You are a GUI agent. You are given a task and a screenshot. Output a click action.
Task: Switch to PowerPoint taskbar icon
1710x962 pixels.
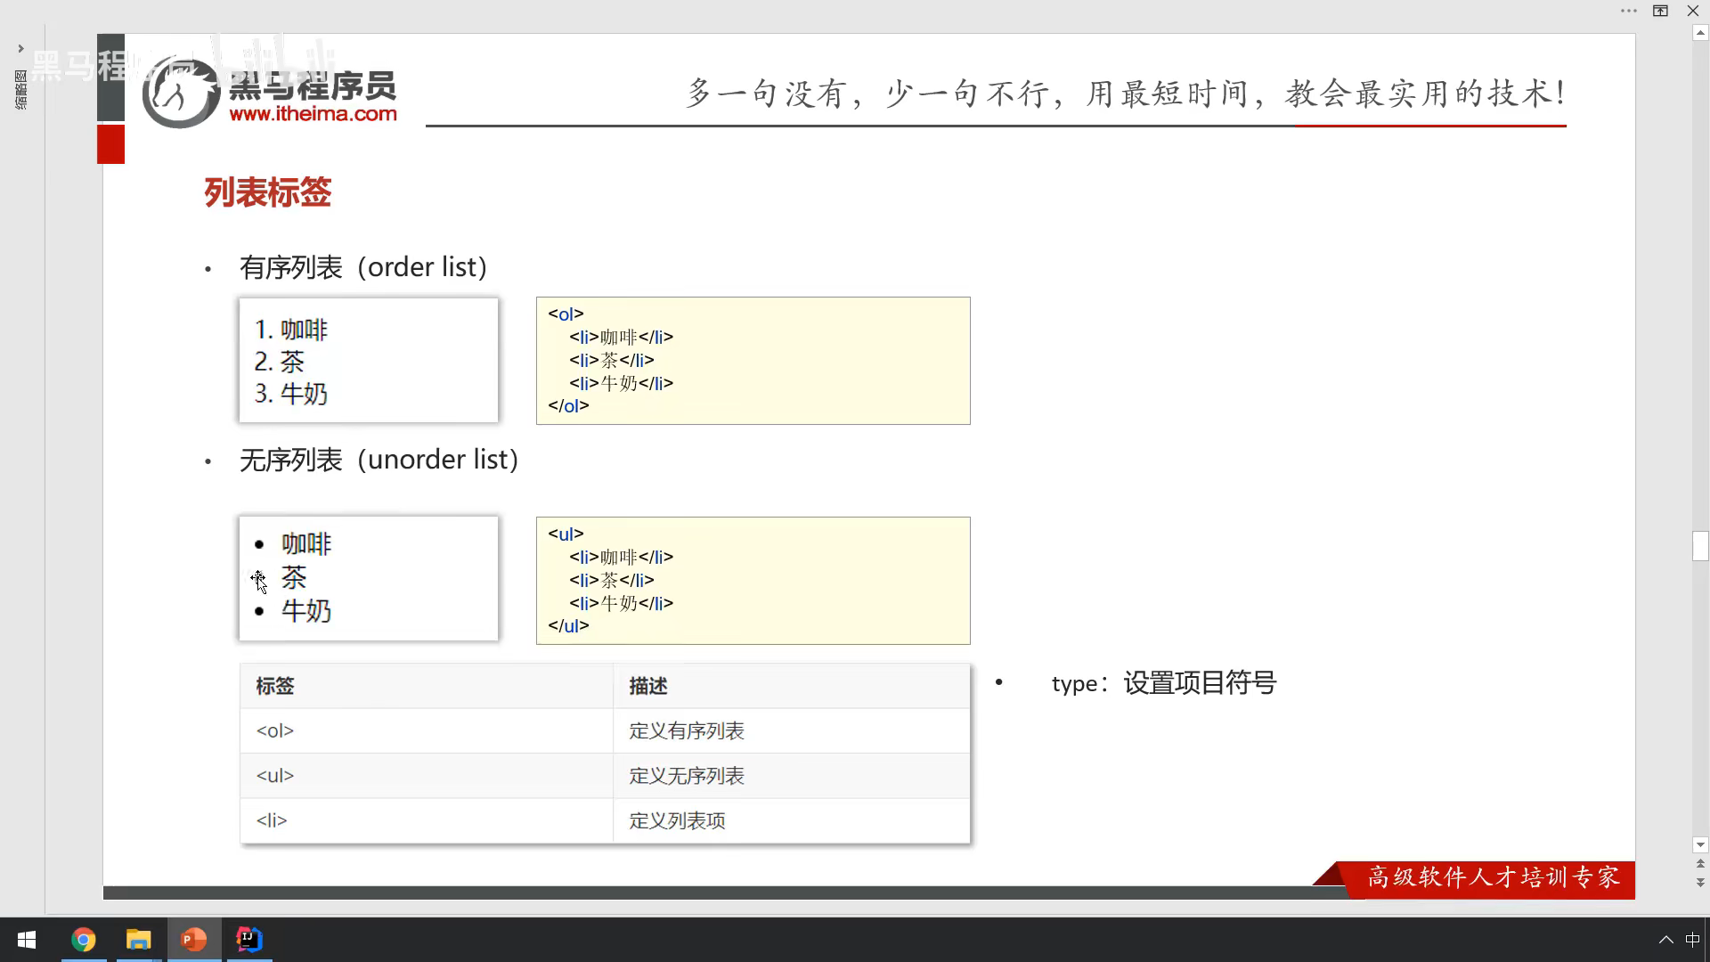193,940
